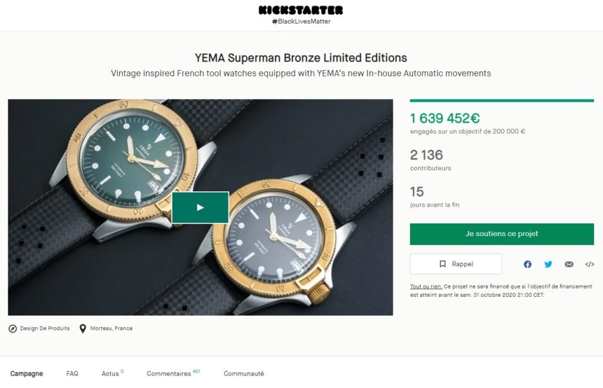Click the location pin near Morteau
Viewport: 603px width, 388px height.
point(82,329)
